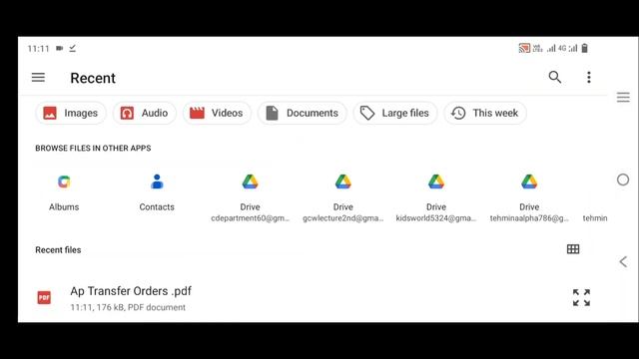
Task: Tap the Android back navigation arrow
Action: coord(623,261)
